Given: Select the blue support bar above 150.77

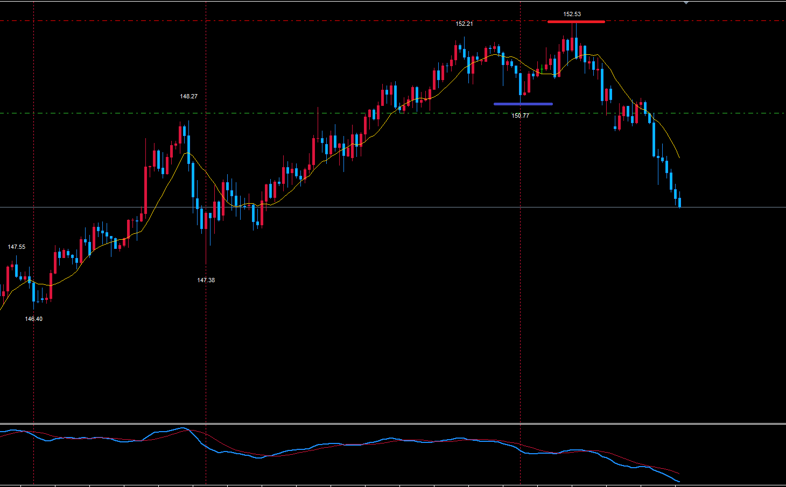Looking at the screenshot, I should pos(523,104).
